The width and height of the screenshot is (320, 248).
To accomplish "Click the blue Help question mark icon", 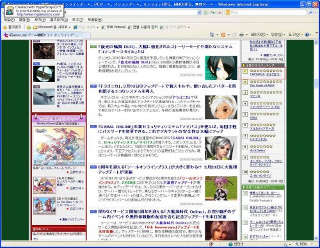I will 307,35.
